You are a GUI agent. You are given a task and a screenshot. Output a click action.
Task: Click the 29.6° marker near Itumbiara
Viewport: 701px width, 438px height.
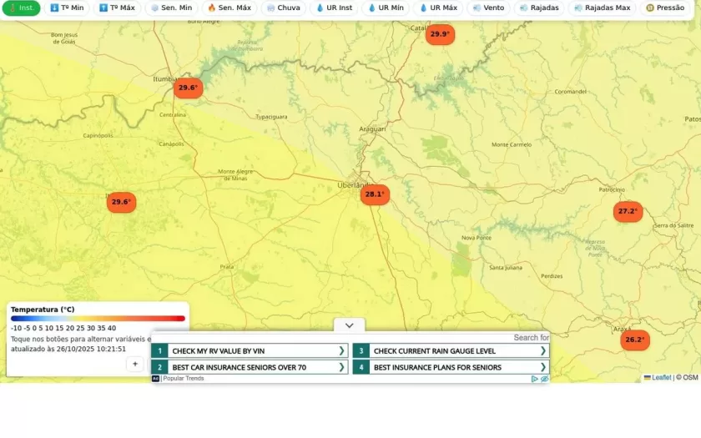(x=188, y=88)
